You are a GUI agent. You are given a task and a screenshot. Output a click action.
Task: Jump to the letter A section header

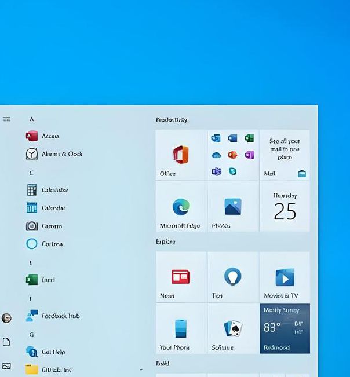(x=31, y=119)
